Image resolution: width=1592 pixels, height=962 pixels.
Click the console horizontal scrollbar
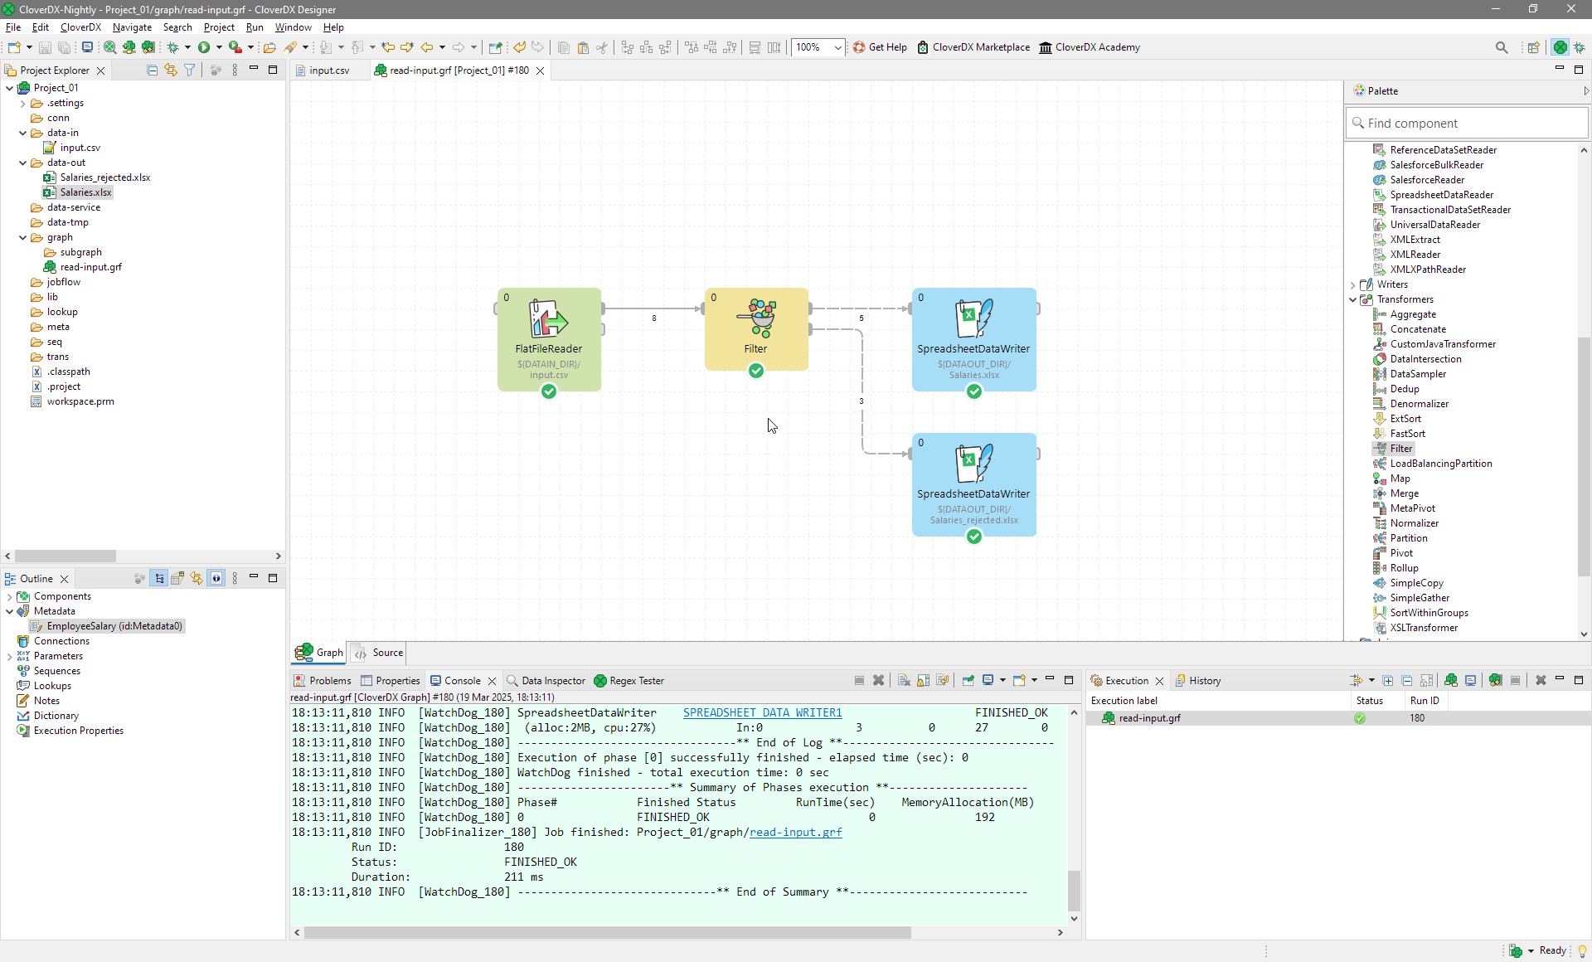pyautogui.click(x=607, y=932)
